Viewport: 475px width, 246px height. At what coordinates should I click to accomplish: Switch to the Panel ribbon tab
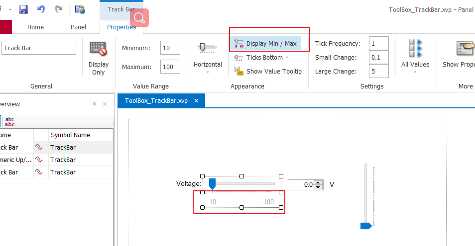pyautogui.click(x=78, y=27)
